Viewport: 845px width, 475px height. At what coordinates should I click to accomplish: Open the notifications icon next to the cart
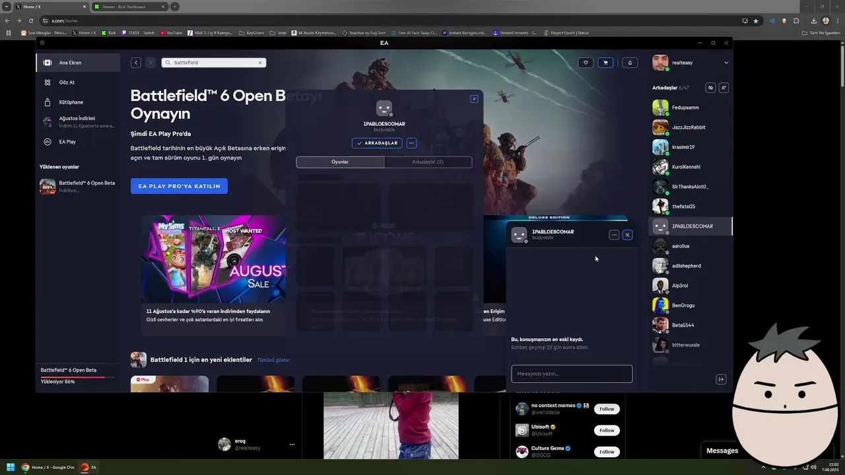pyautogui.click(x=630, y=63)
